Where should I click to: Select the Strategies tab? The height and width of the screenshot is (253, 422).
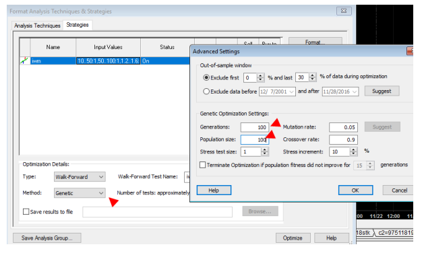click(78, 25)
